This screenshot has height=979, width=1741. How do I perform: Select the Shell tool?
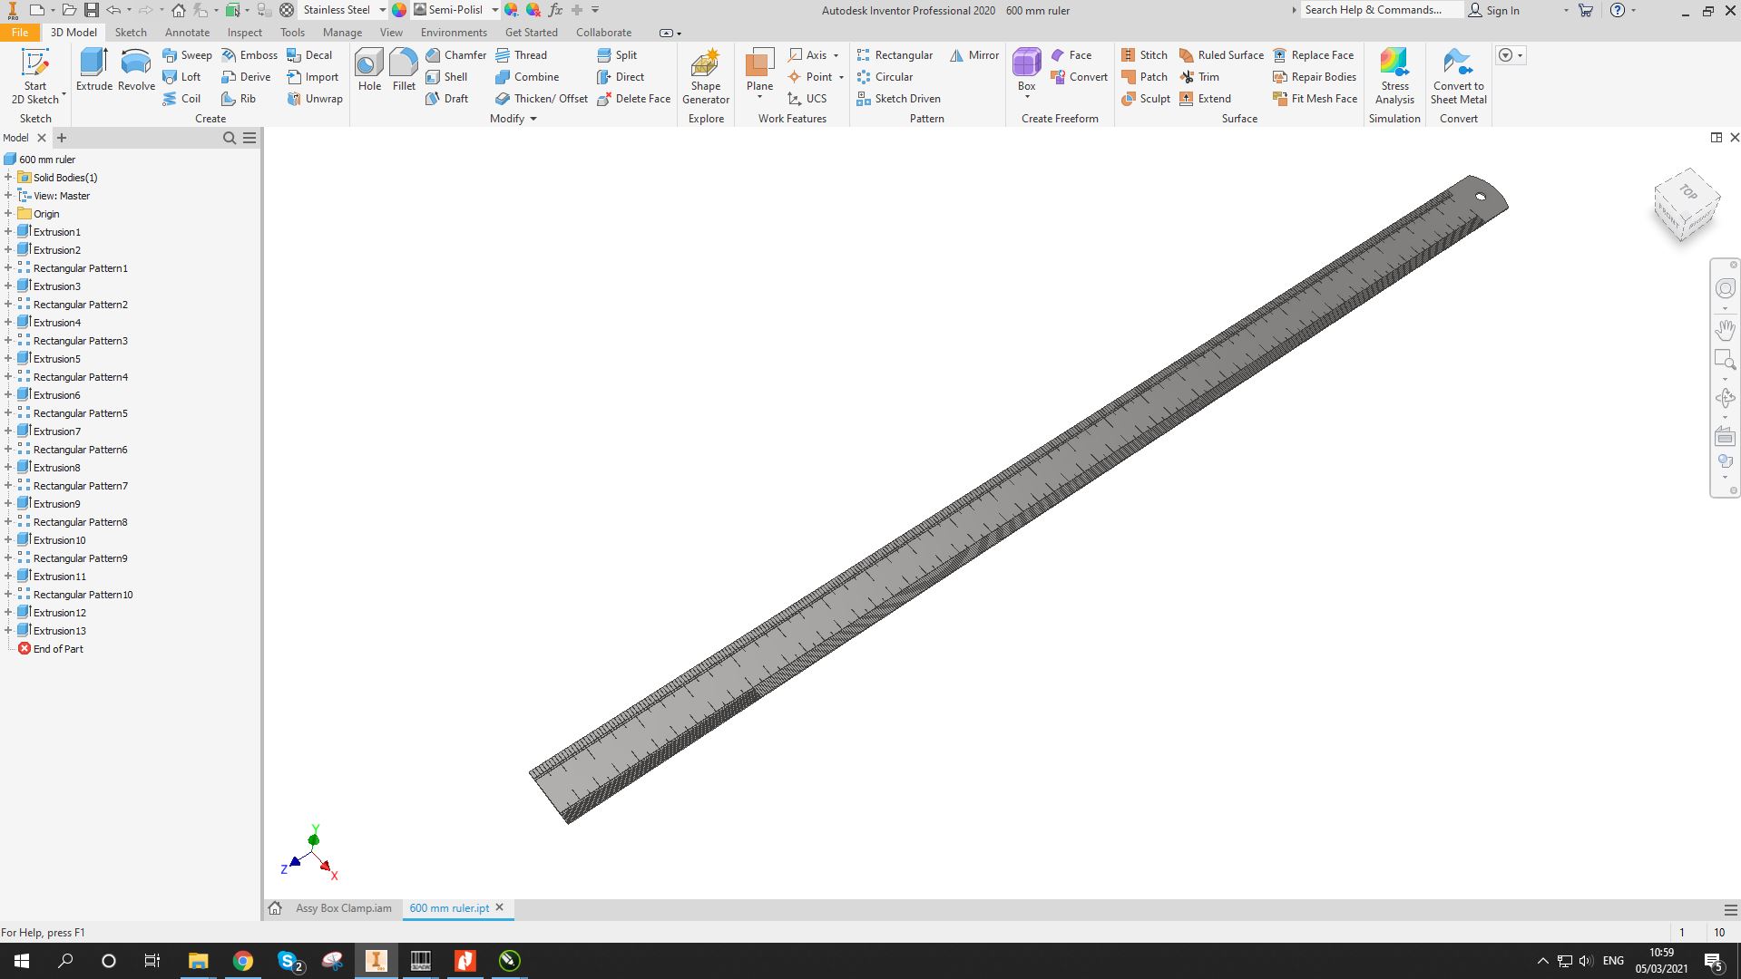point(446,77)
